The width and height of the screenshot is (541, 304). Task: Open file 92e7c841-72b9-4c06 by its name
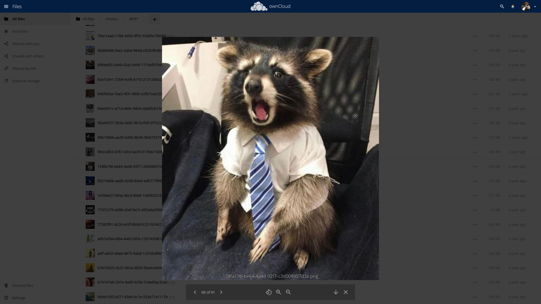point(129,79)
